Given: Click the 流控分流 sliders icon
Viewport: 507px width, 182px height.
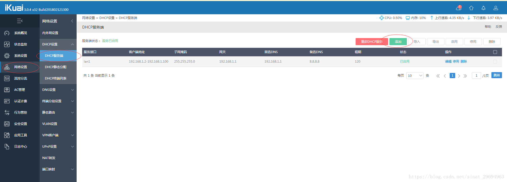Looking at the screenshot, I should (x=7, y=78).
